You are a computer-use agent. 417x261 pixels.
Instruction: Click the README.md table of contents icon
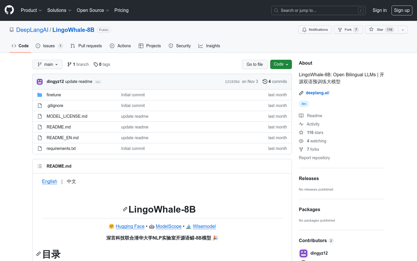[40, 166]
